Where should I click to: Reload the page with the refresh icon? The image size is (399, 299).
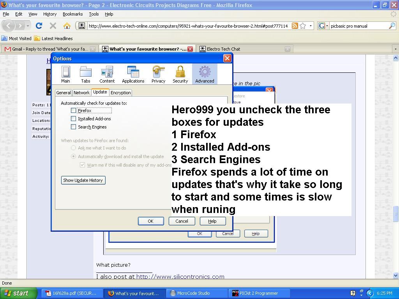(39, 26)
